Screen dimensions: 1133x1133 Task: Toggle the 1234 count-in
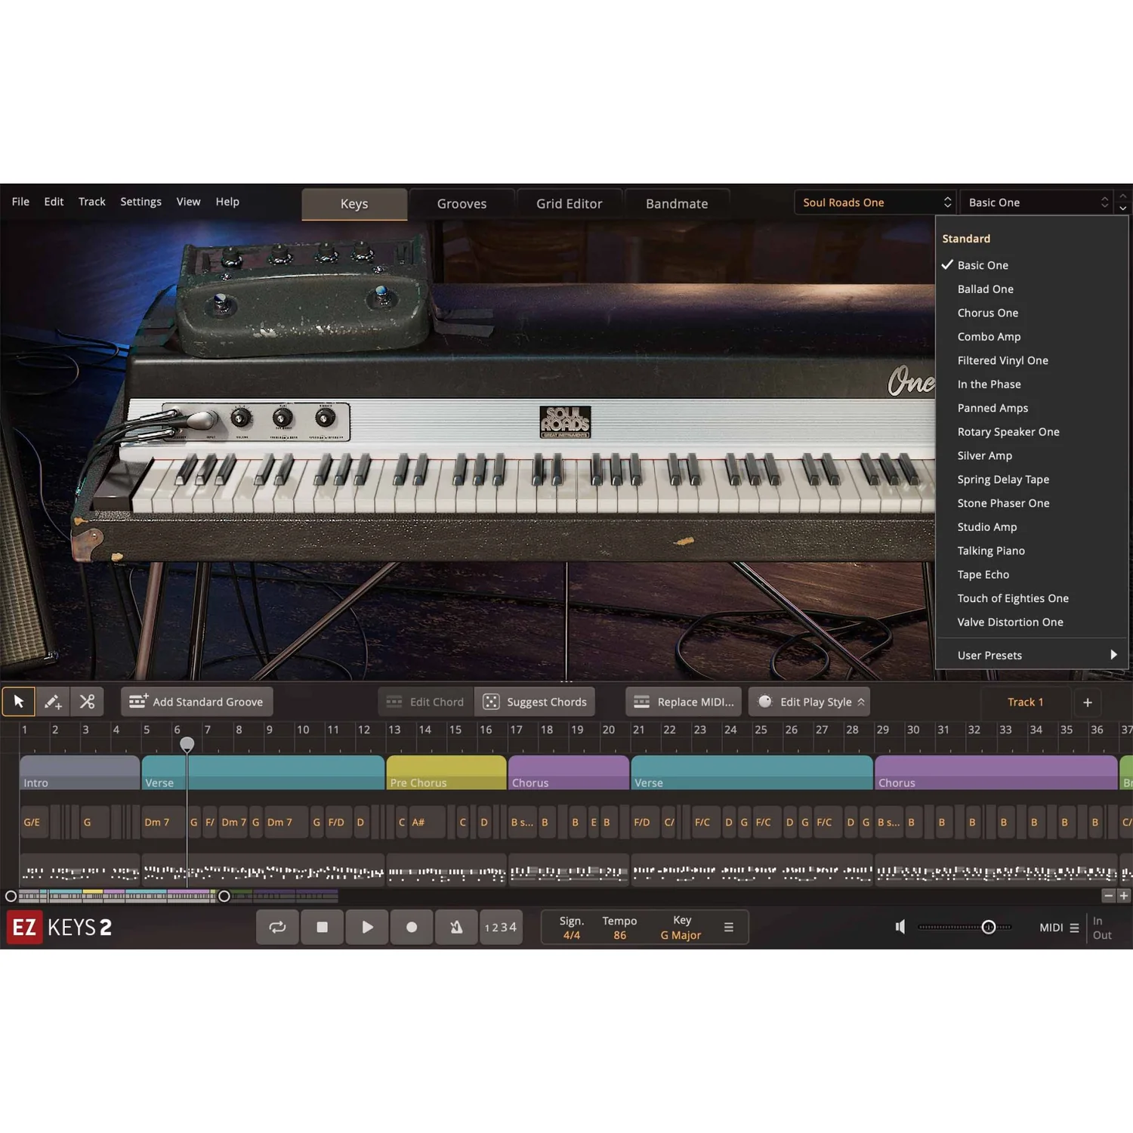(x=501, y=927)
